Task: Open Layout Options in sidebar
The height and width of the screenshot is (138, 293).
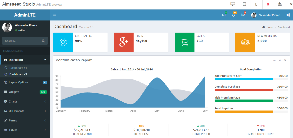Action: [25, 82]
